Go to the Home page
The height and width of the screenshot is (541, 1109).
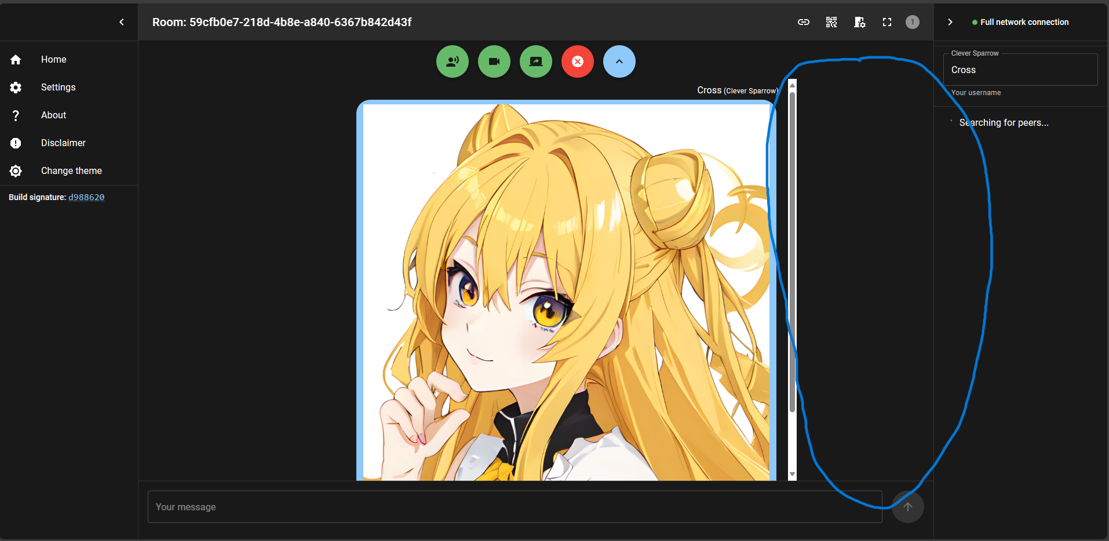point(53,59)
